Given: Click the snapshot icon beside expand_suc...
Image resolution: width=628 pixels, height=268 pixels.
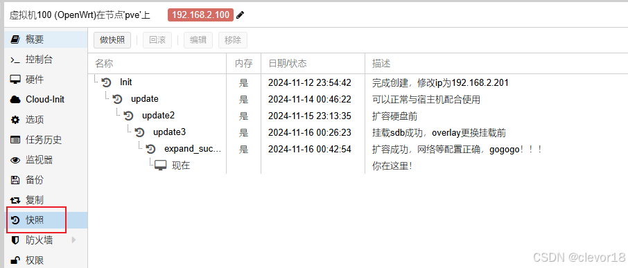Looking at the screenshot, I should (x=150, y=149).
